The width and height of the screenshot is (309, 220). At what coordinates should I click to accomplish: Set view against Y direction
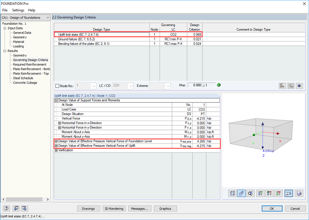[270, 194]
